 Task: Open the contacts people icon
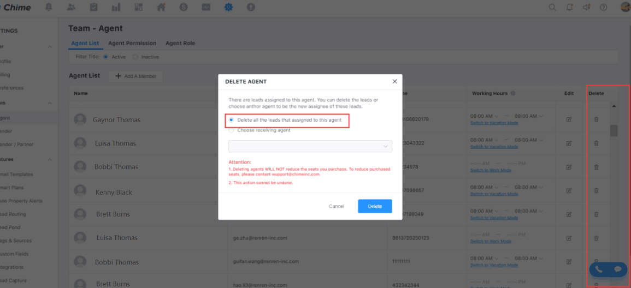pyautogui.click(x=72, y=7)
